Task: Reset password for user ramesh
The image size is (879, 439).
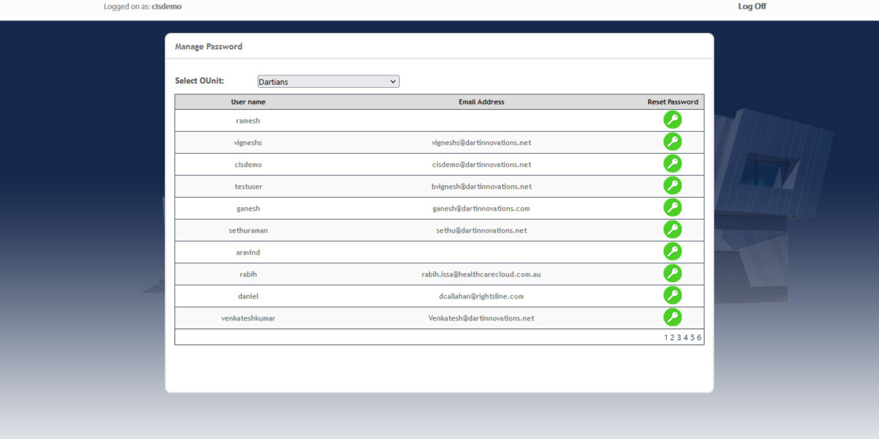Action: (x=672, y=119)
